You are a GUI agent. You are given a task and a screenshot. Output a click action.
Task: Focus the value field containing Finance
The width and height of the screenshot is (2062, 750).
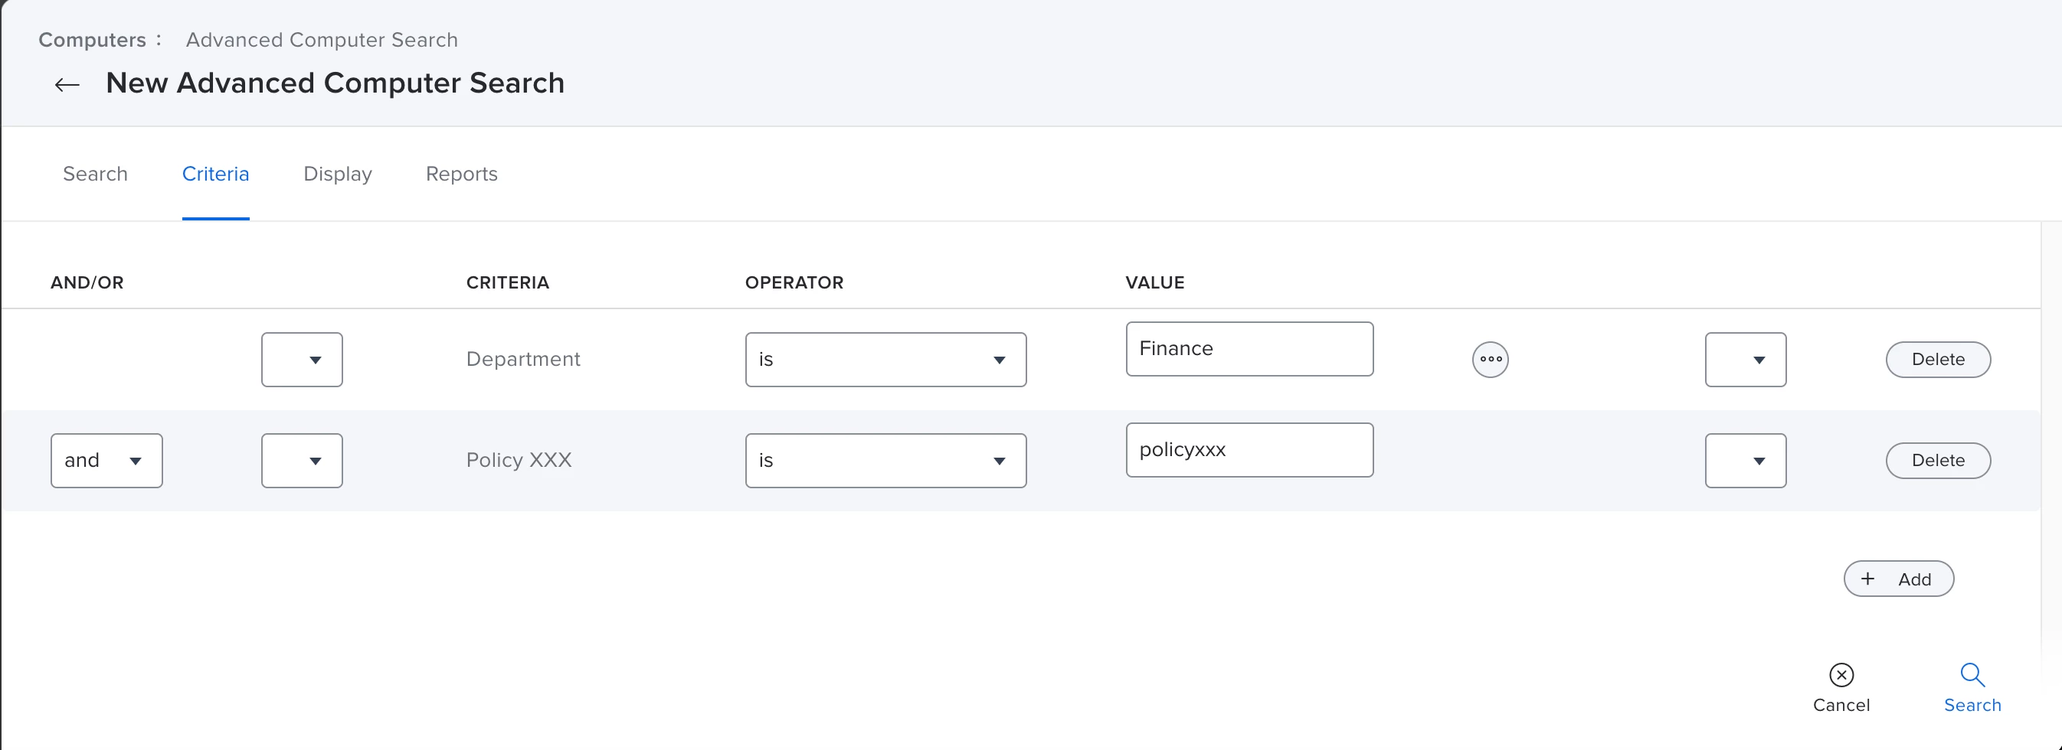click(x=1249, y=349)
